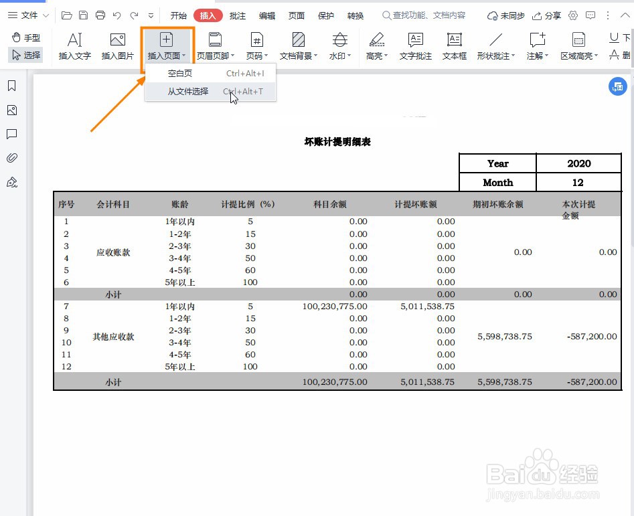The width and height of the screenshot is (634, 516).
Task: Switch to the 保护 tab
Action: 326,16
